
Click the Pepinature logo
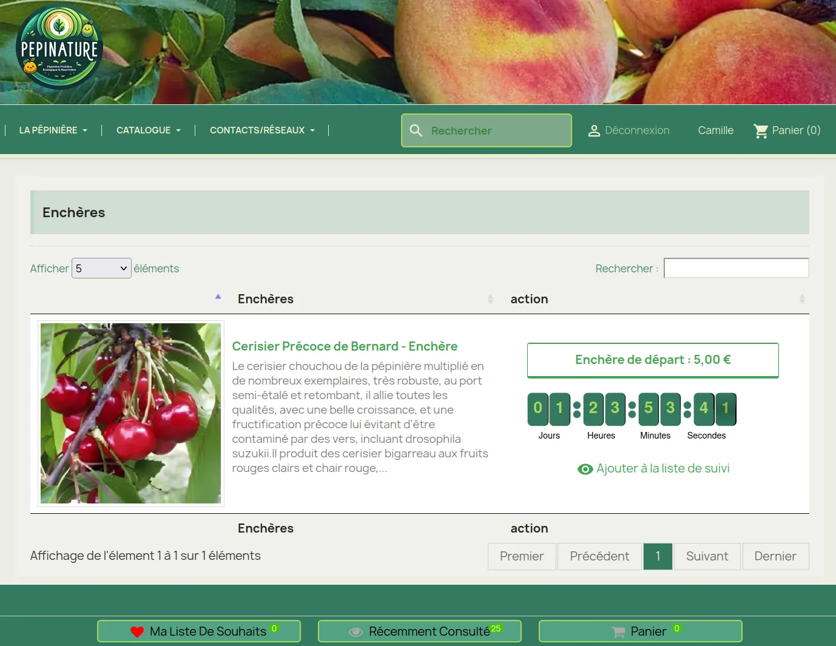59,49
